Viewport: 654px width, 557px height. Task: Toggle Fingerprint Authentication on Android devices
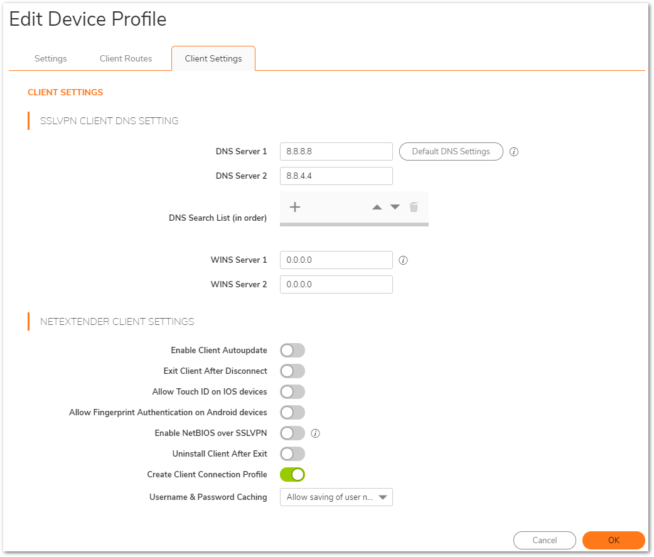(292, 413)
